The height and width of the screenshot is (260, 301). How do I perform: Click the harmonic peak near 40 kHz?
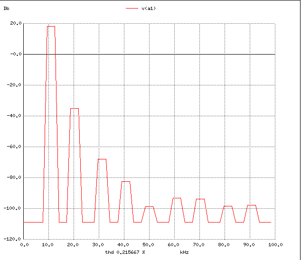(x=126, y=182)
